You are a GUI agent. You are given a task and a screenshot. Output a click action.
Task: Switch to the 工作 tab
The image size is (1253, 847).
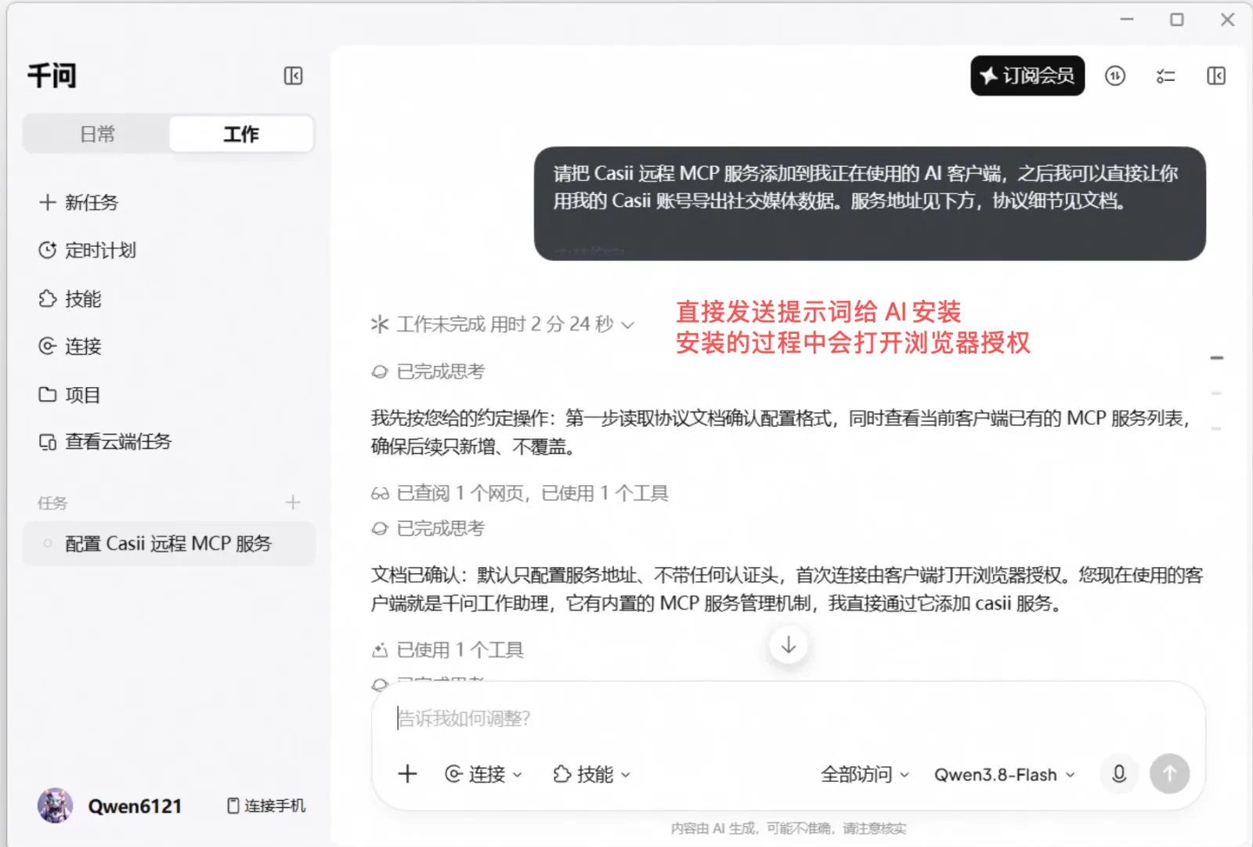(x=241, y=134)
